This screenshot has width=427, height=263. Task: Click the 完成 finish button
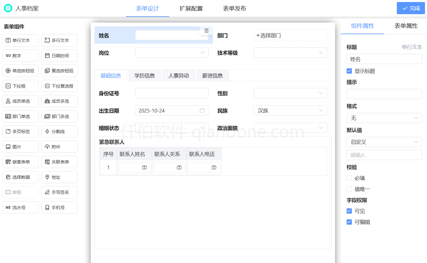click(x=411, y=8)
